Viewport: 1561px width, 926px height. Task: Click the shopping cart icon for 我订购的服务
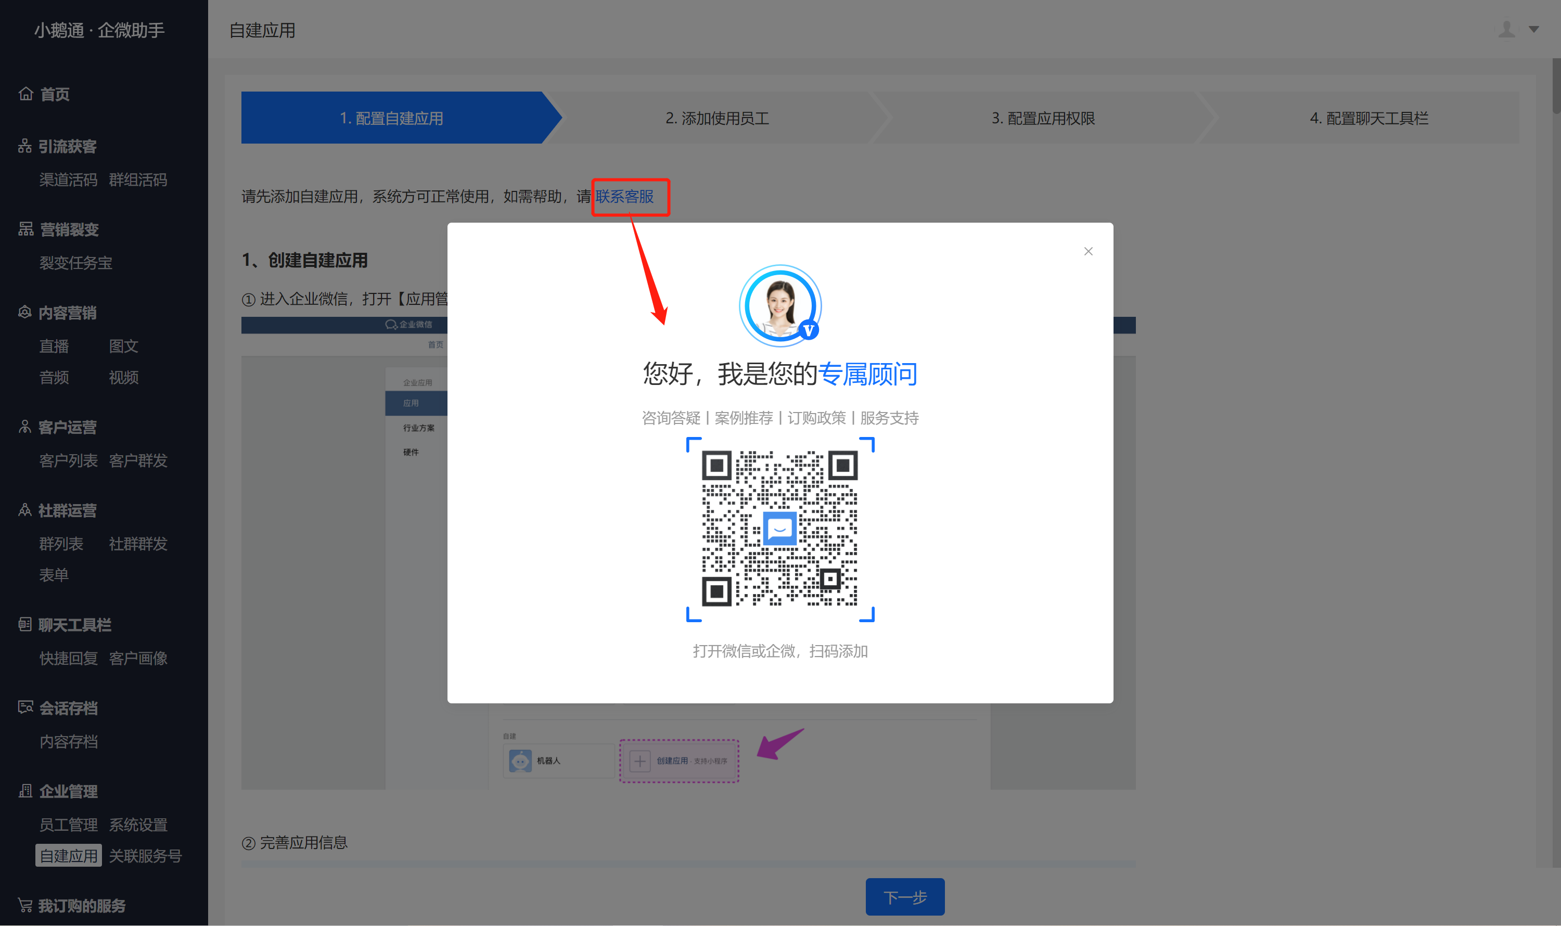(x=25, y=905)
